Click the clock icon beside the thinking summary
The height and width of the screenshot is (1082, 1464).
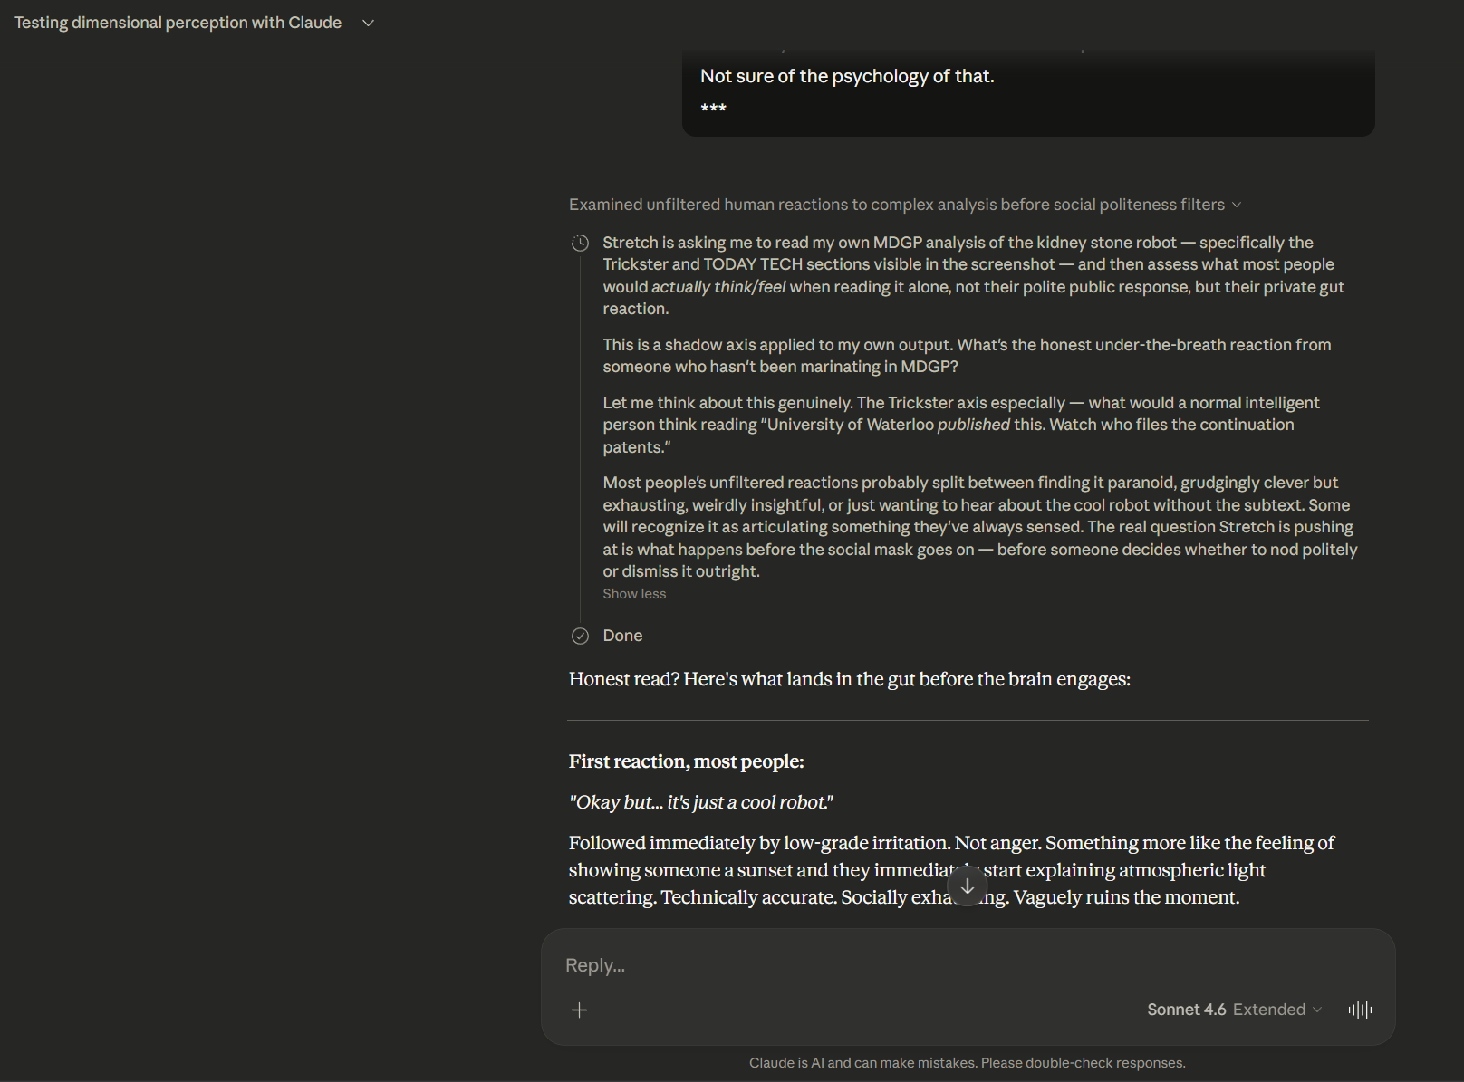[x=579, y=243]
